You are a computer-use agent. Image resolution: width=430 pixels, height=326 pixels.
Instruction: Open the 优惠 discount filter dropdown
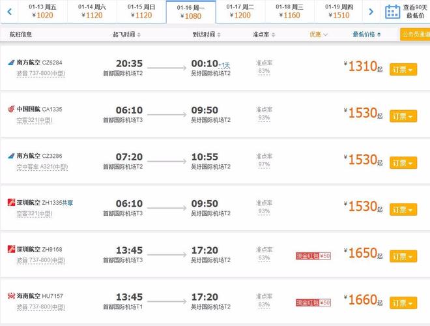pos(319,35)
